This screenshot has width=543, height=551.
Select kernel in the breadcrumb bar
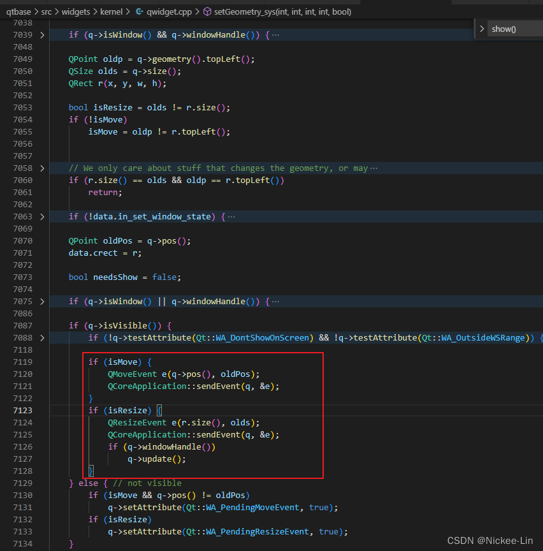point(110,11)
